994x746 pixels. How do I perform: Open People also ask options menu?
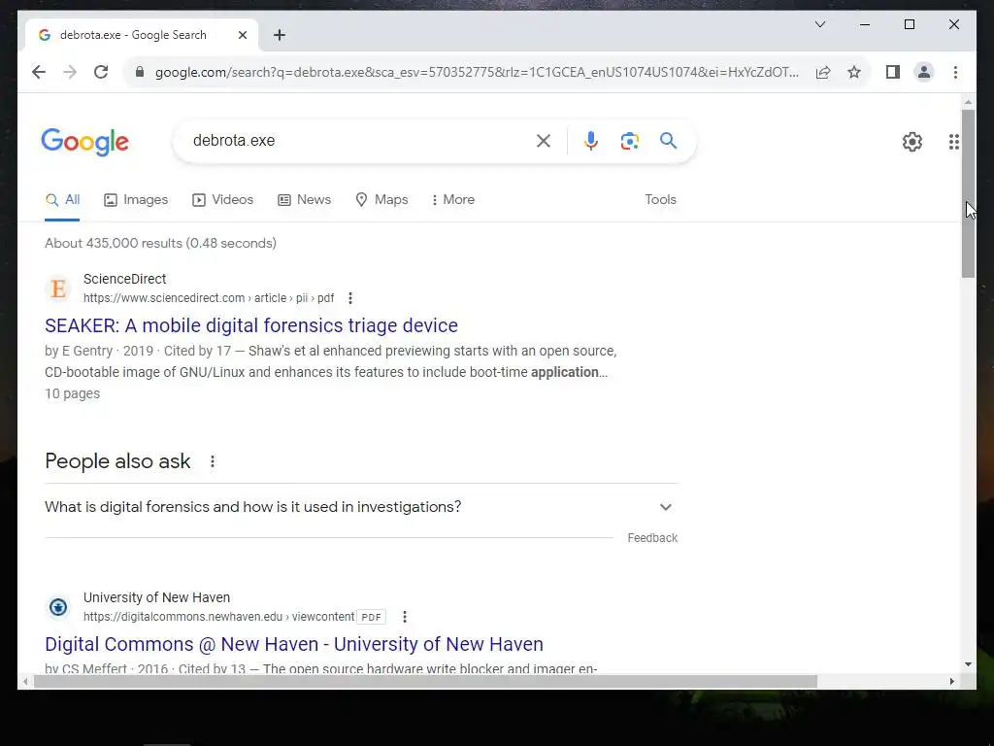tap(213, 461)
